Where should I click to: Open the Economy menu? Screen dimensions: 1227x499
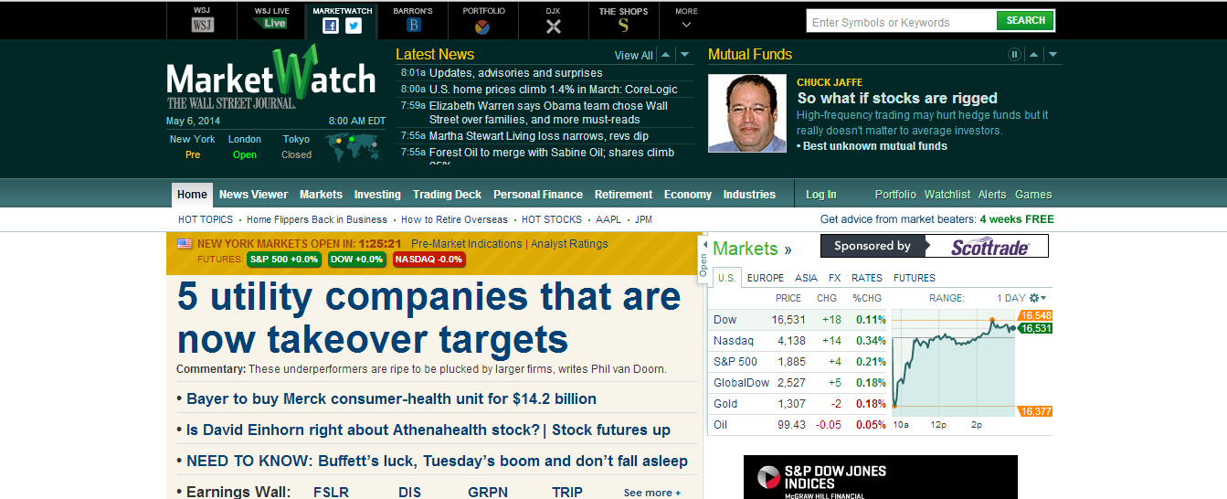tap(688, 195)
